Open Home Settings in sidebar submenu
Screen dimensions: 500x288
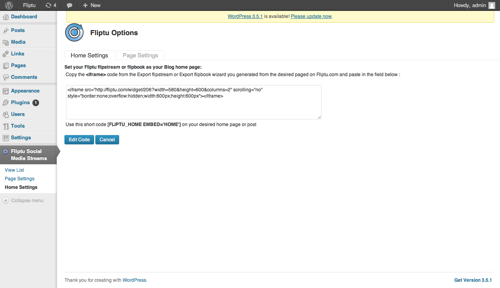(21, 187)
